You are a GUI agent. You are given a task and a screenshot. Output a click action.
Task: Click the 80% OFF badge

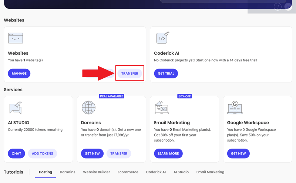coord(184,96)
